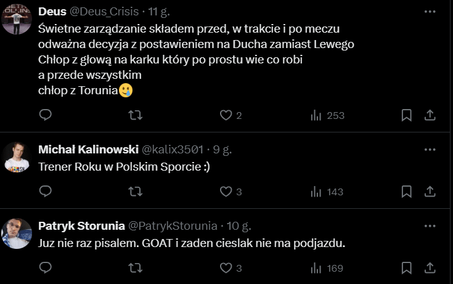This screenshot has width=453, height=284.
Task: Like Deus's tweet with 2 likes
Action: point(226,115)
